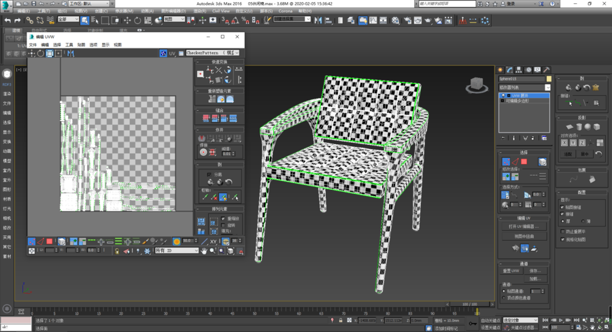Screen dimensions: 612x332
Task: Click the 重置 UVW button
Action: 511,271
